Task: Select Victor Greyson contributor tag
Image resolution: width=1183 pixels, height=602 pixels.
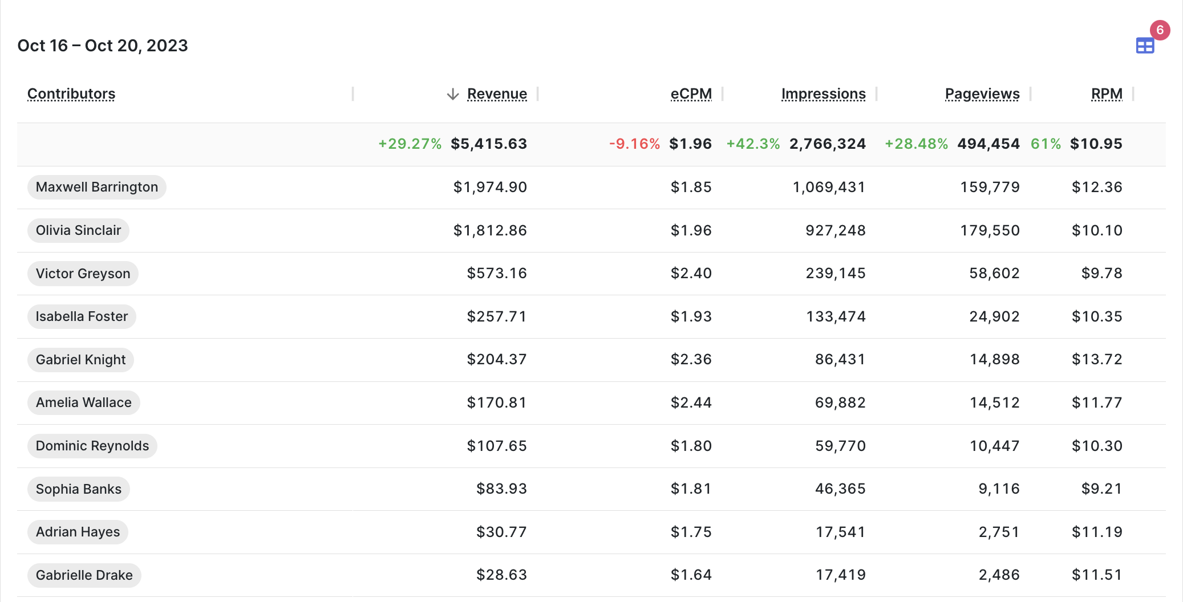Action: [83, 274]
